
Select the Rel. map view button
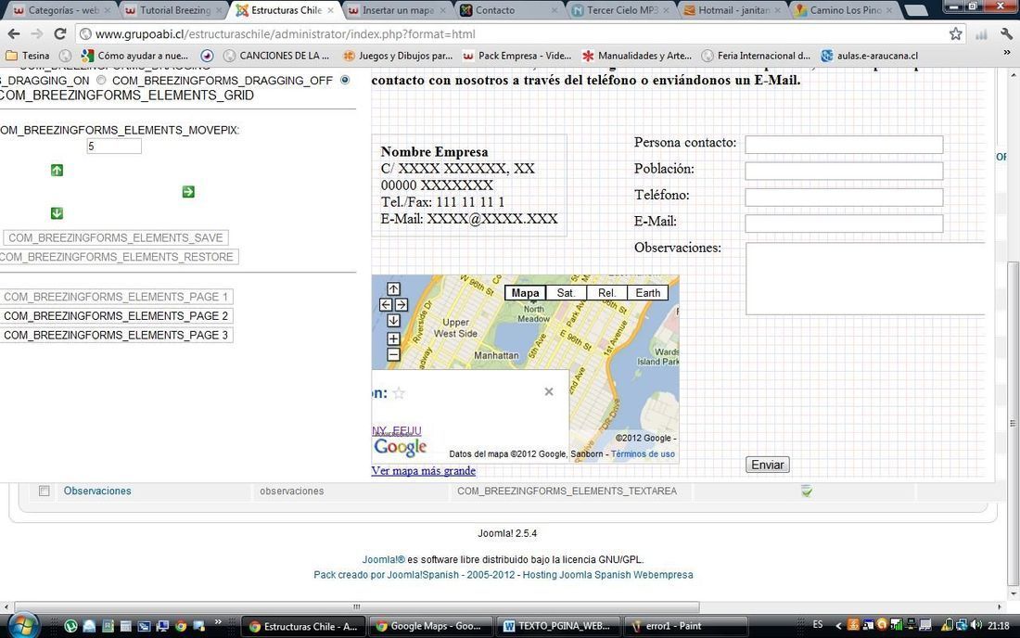pos(607,293)
